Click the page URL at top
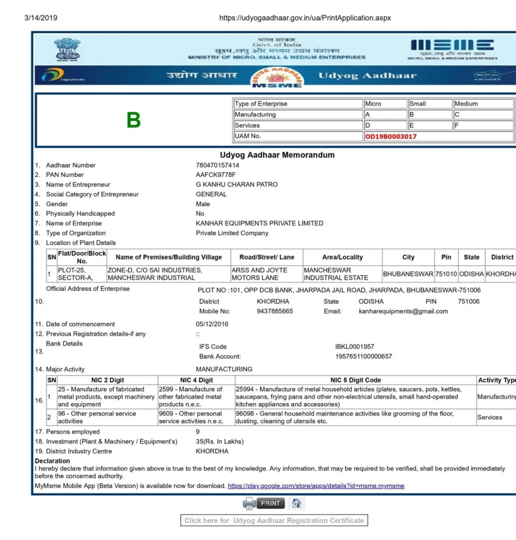This screenshot has width=516, height=540. tap(305, 18)
